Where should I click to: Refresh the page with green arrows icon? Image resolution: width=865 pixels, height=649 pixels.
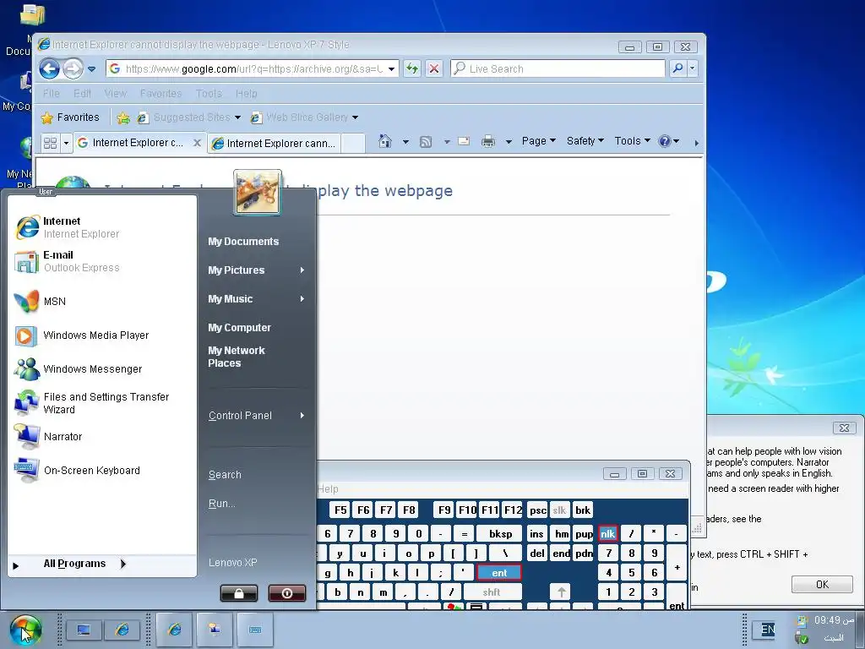point(412,69)
